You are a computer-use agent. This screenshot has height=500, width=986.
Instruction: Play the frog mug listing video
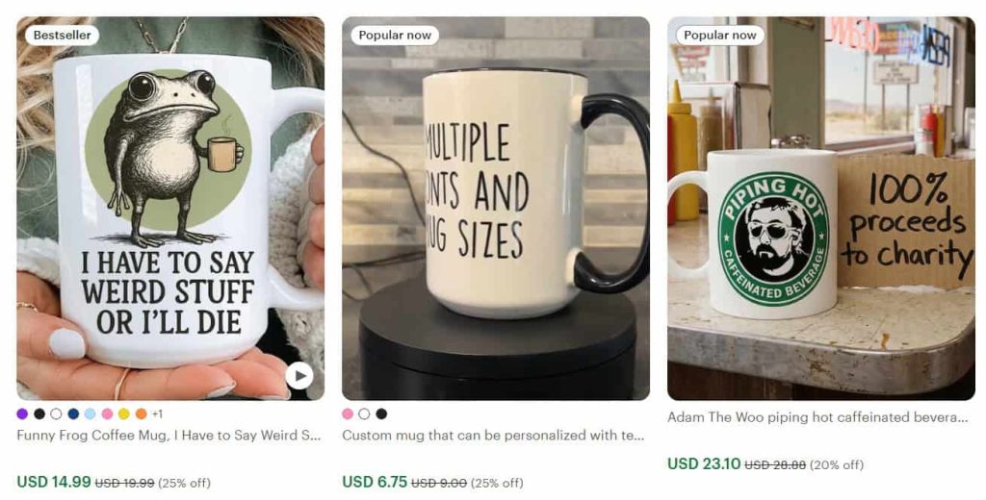[299, 375]
